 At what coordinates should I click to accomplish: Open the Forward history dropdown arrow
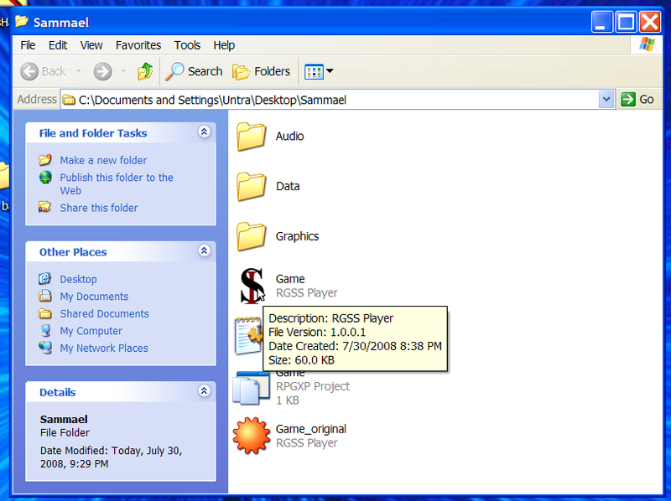click(x=123, y=71)
